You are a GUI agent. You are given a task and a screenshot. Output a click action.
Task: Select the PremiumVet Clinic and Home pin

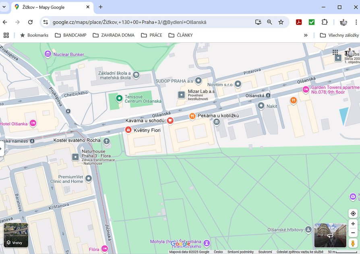pos(89,178)
